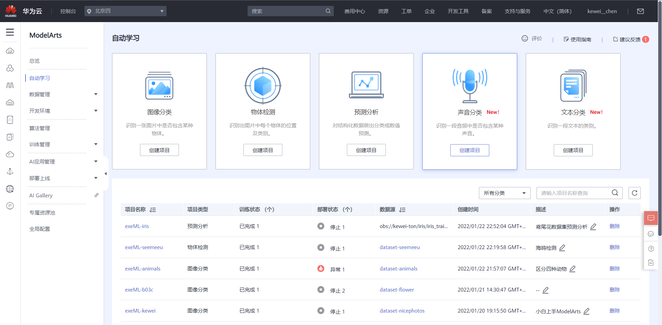Delete the exeML-kewei project
The width and height of the screenshot is (662, 325).
[615, 311]
